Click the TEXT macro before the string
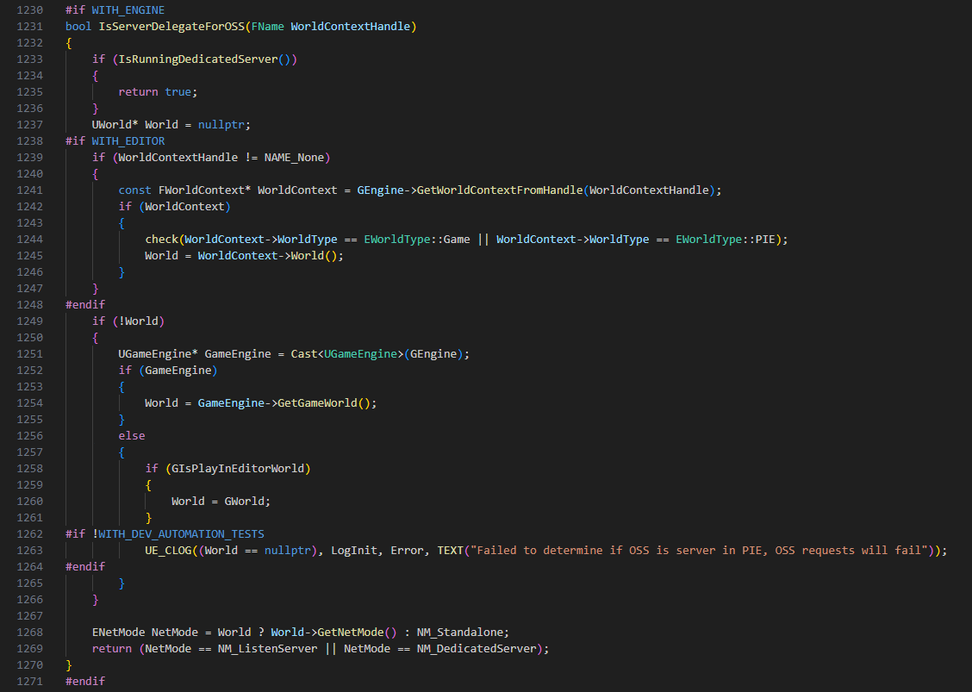 pos(450,551)
